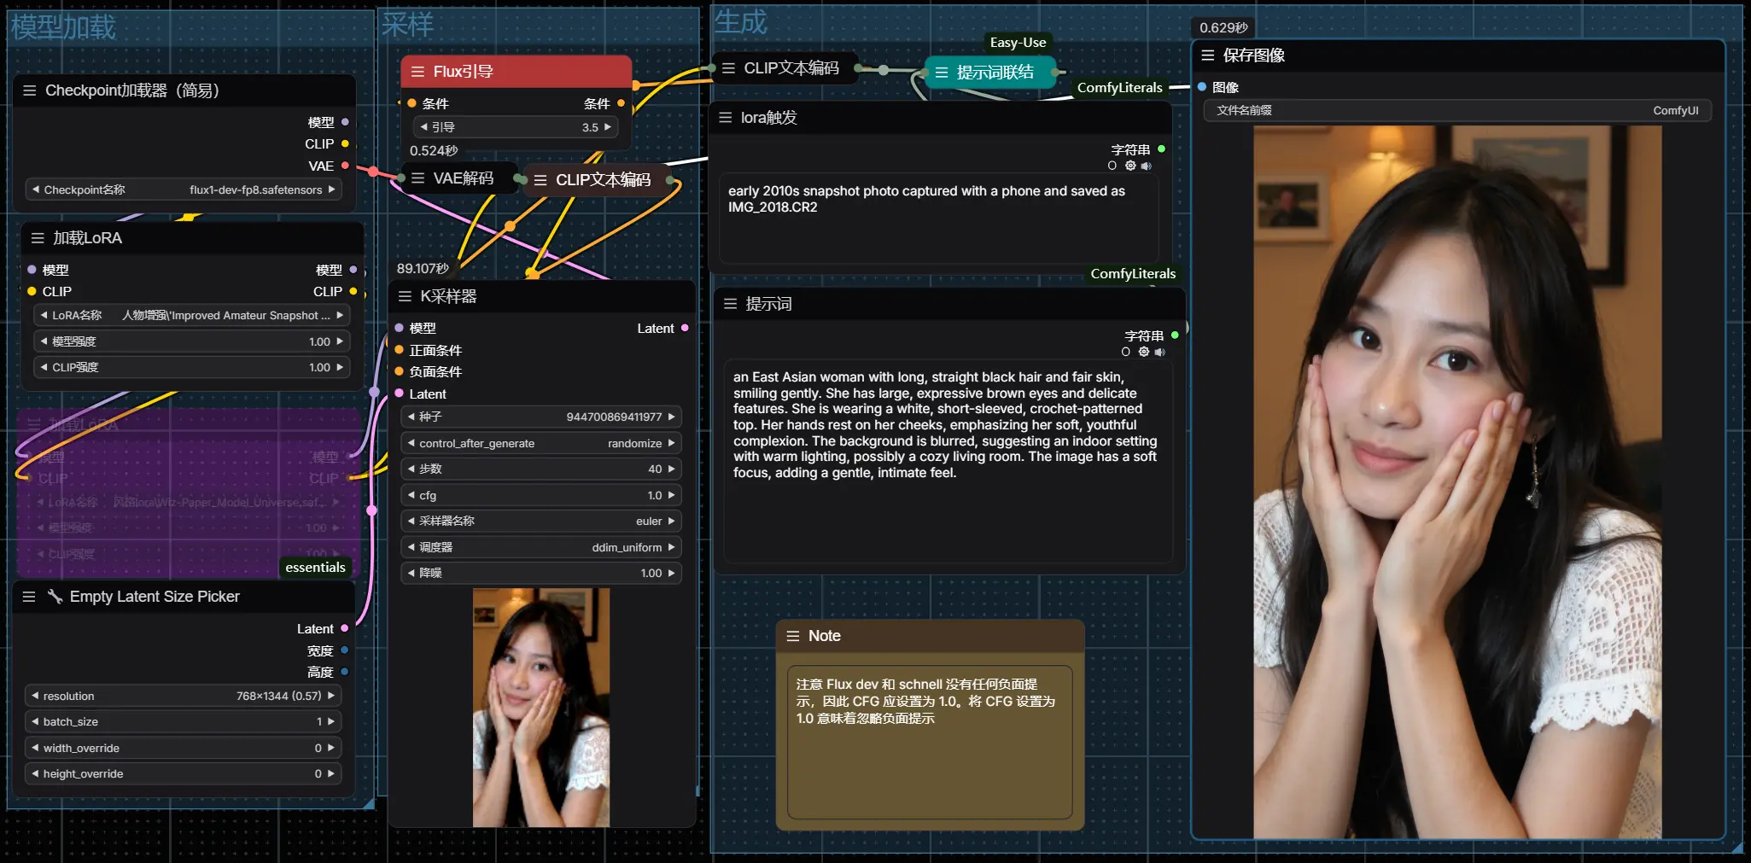Click the 加载LoRA node menu icon
1751x863 pixels.
coord(38,238)
